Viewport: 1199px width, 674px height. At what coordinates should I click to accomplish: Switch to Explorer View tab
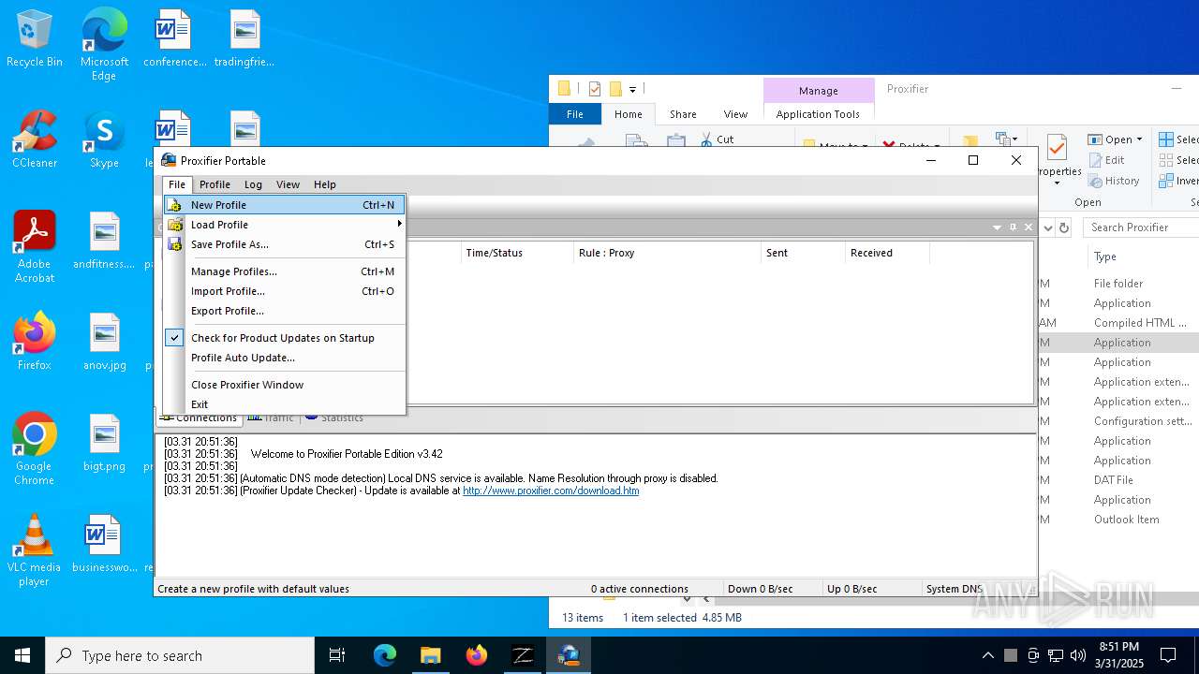pos(735,114)
